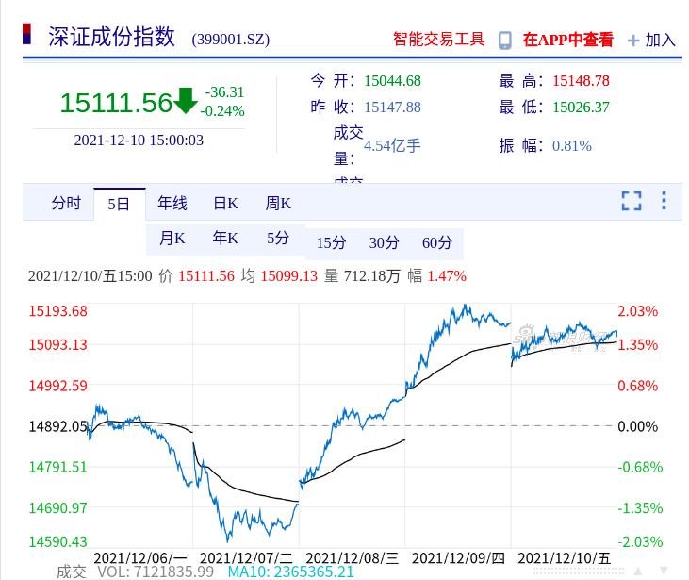Switch to the 年线 tab
Image resolution: width=689 pixels, height=580 pixels.
pos(172,203)
